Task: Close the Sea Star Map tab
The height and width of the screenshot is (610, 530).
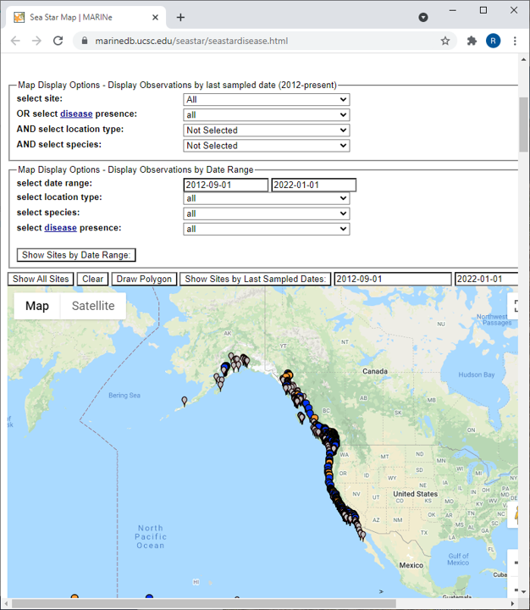Action: coord(155,18)
